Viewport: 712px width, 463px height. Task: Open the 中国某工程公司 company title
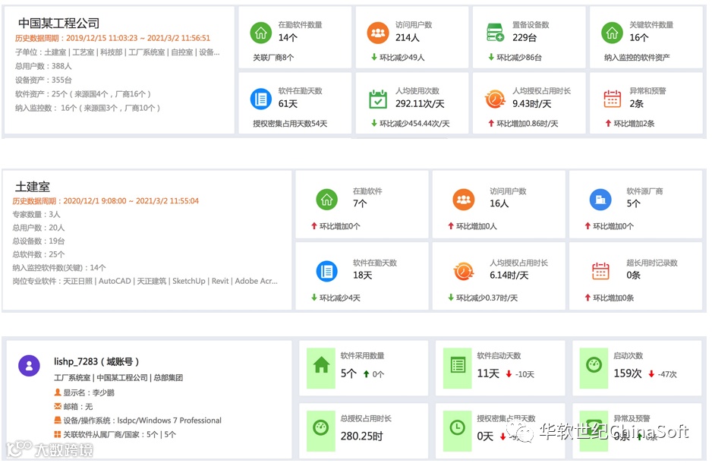pyautogui.click(x=58, y=24)
